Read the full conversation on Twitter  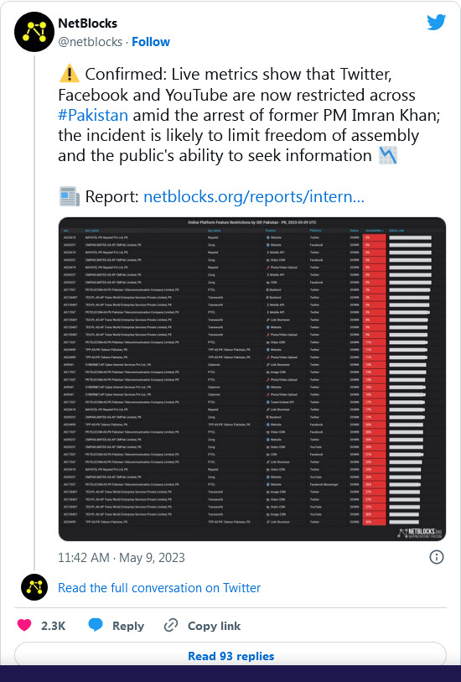pyautogui.click(x=159, y=587)
